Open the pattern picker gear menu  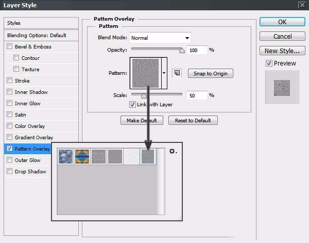point(173,152)
